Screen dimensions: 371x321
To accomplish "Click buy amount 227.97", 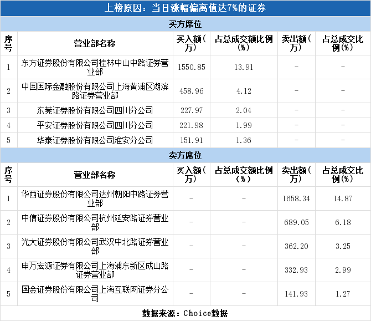I will tap(192, 110).
